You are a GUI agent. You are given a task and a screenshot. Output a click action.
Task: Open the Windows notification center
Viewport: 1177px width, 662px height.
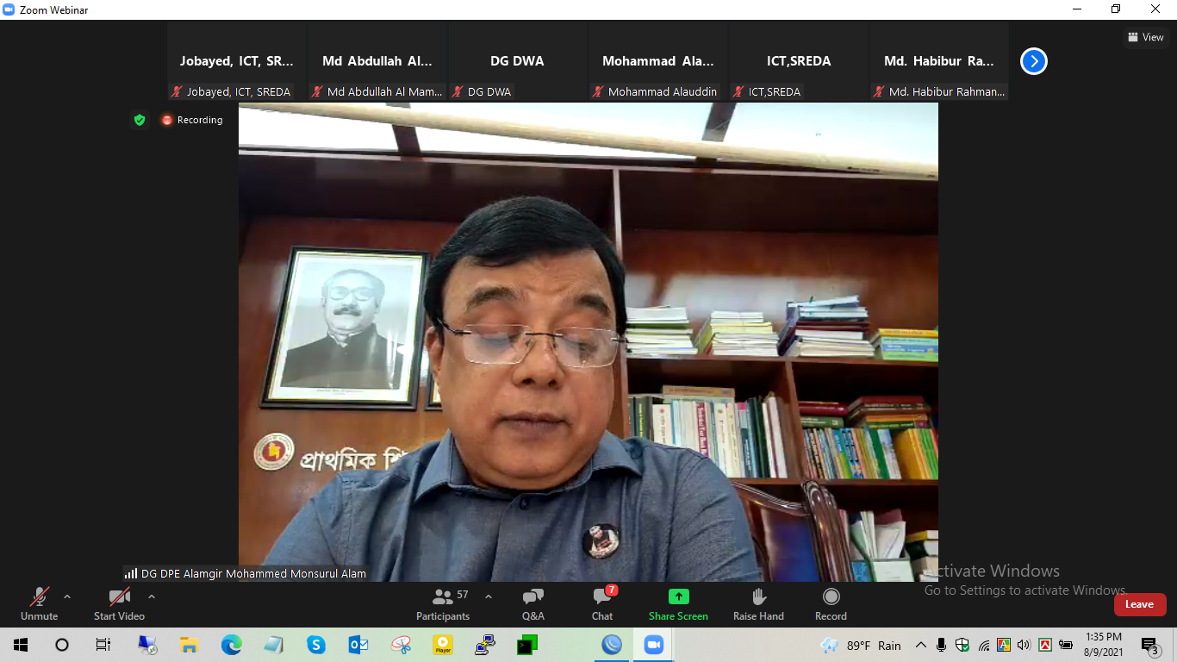click(x=1149, y=646)
